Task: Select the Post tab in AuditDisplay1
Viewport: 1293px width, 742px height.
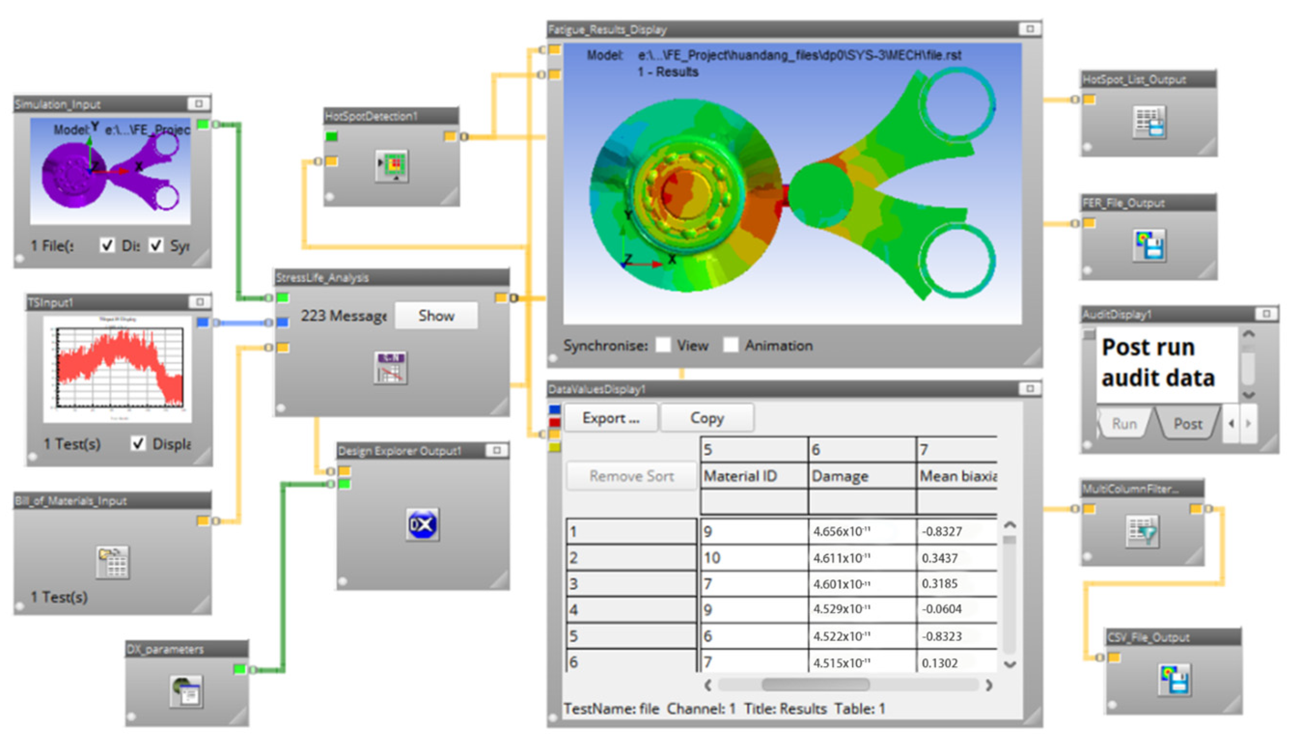Action: [x=1187, y=424]
